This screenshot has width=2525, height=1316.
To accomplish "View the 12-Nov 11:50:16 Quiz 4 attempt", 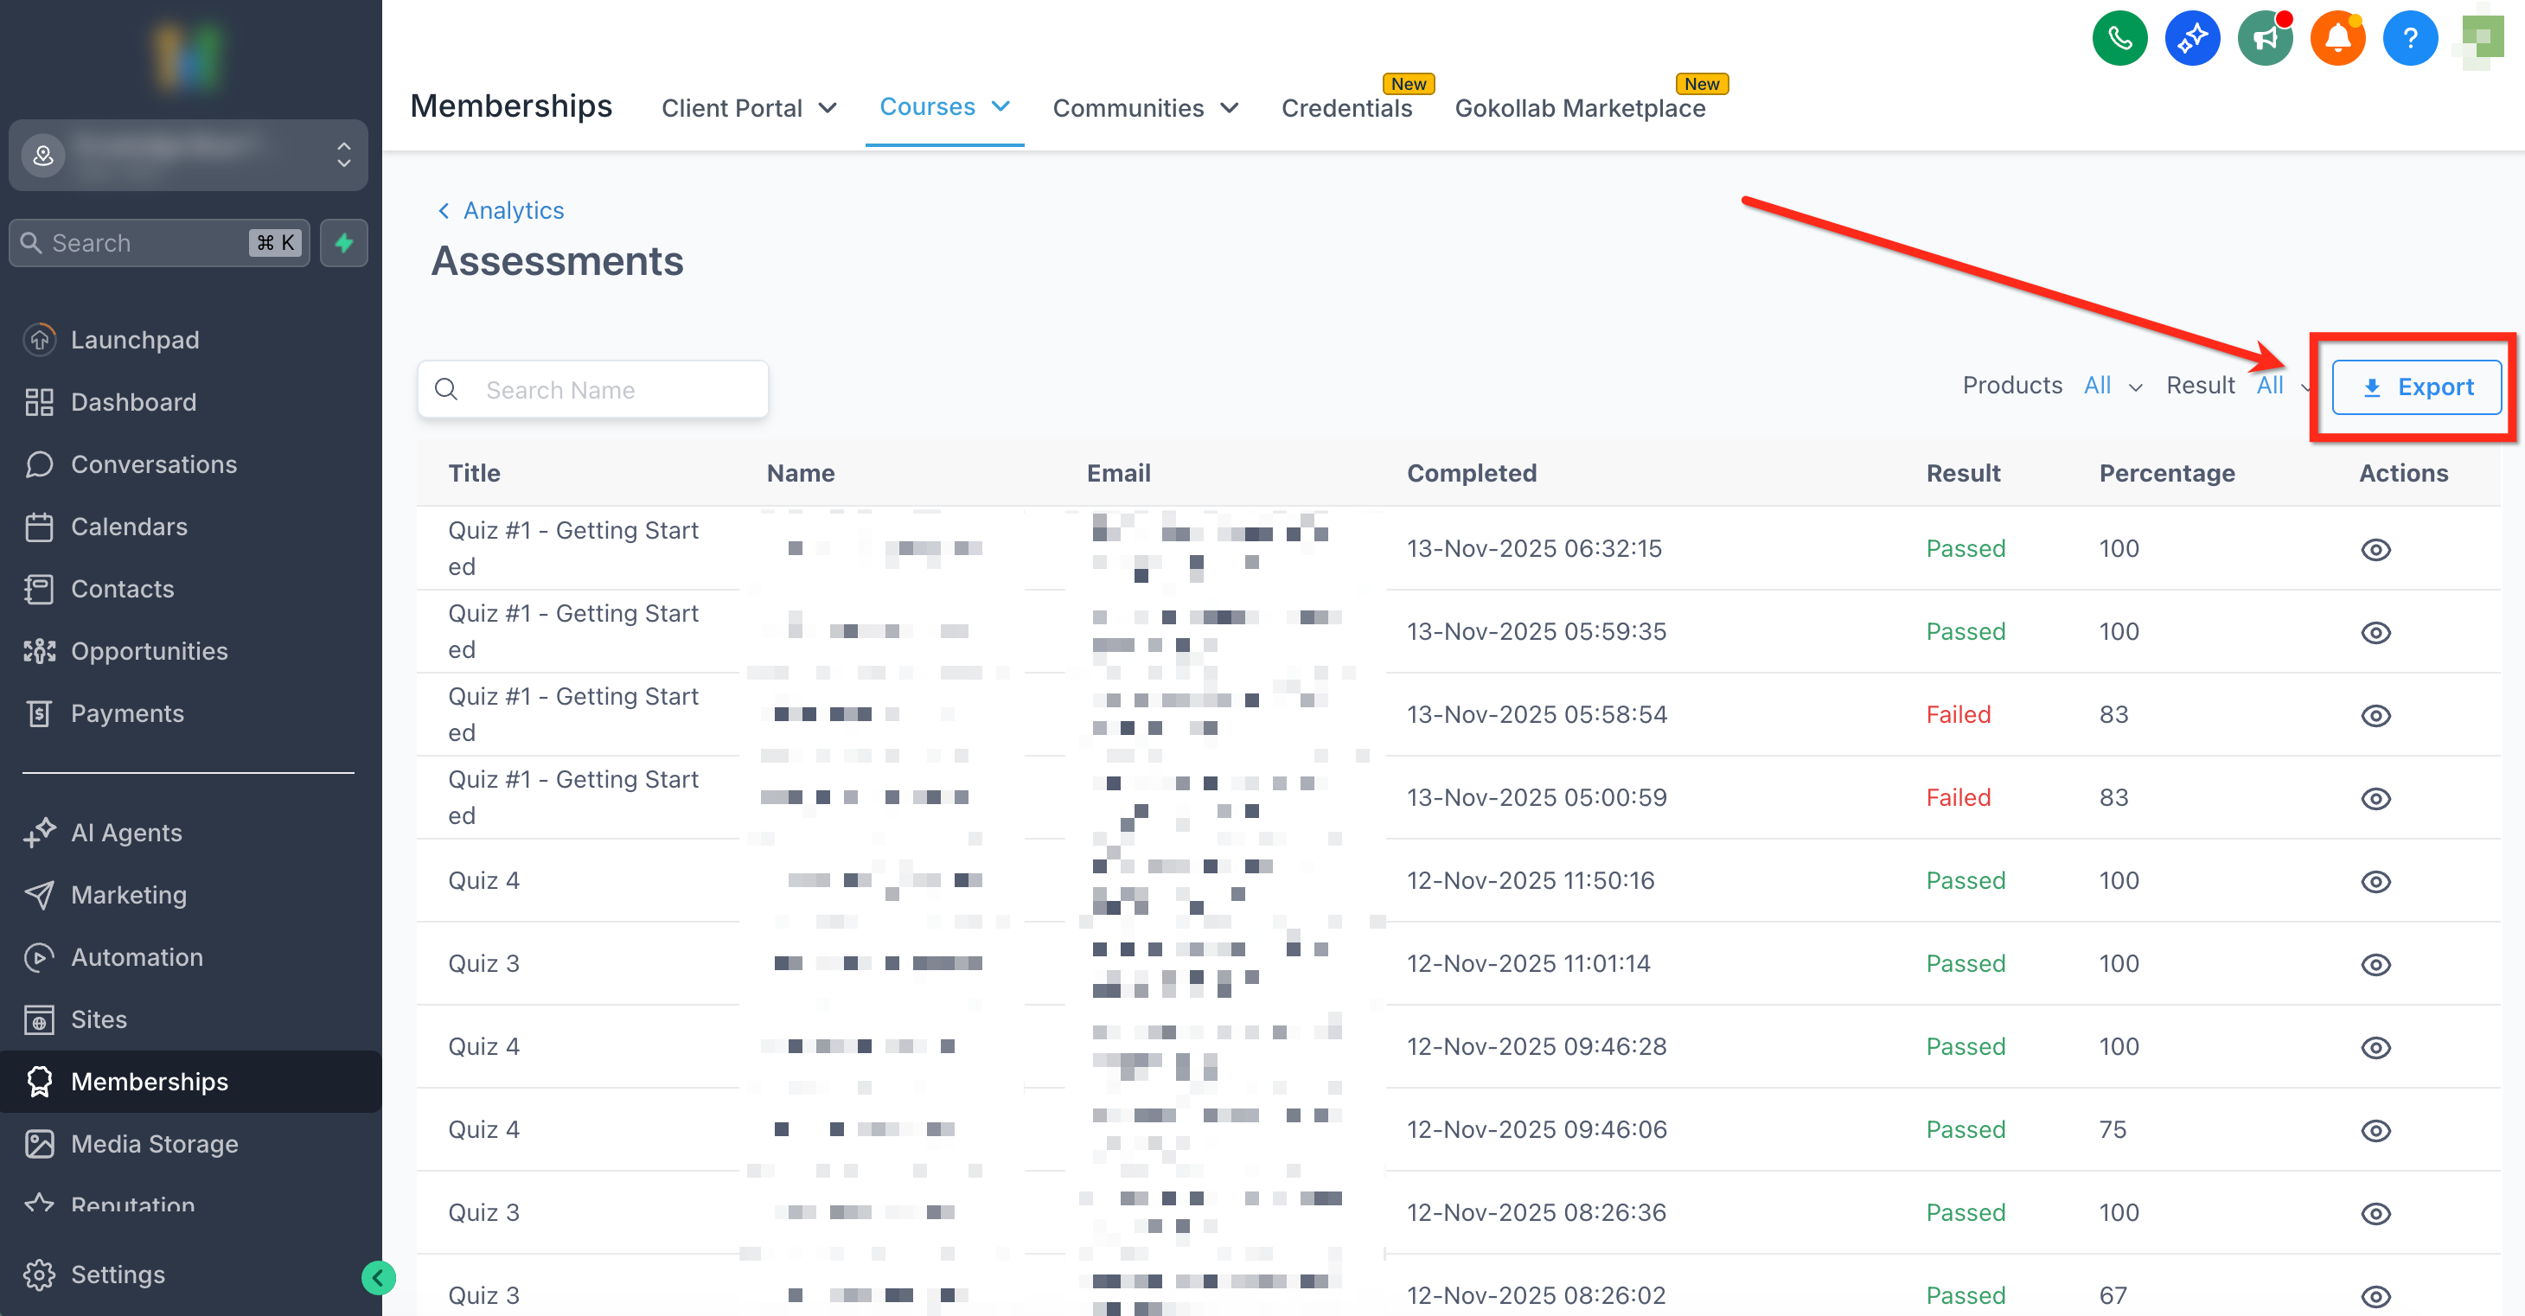I will coord(2375,882).
